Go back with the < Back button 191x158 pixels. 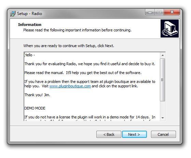tap(109, 134)
